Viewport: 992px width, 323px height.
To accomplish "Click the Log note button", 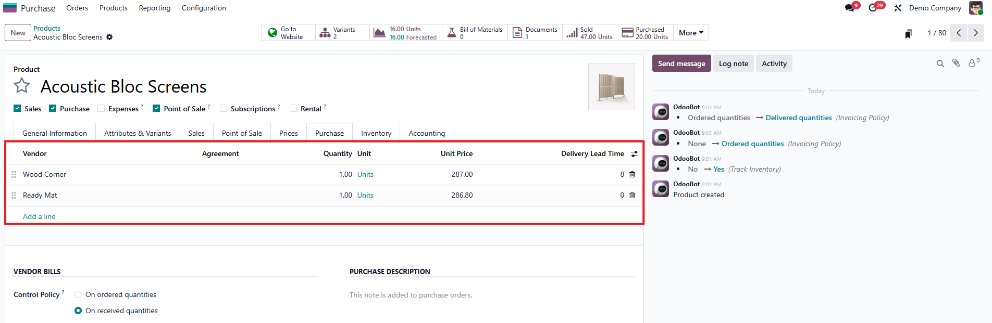I will (734, 63).
